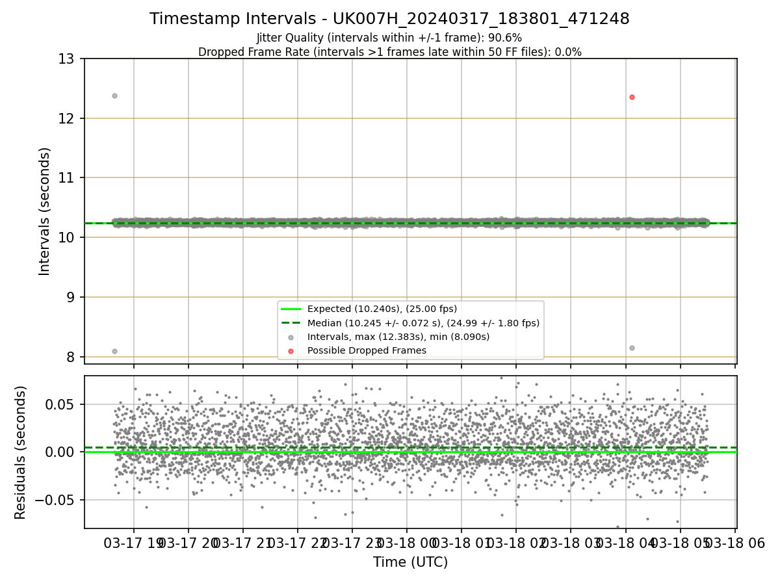This screenshot has width=780, height=585.
Task: Click the dashed dark-green median sample in the legend
Action: click(292, 323)
